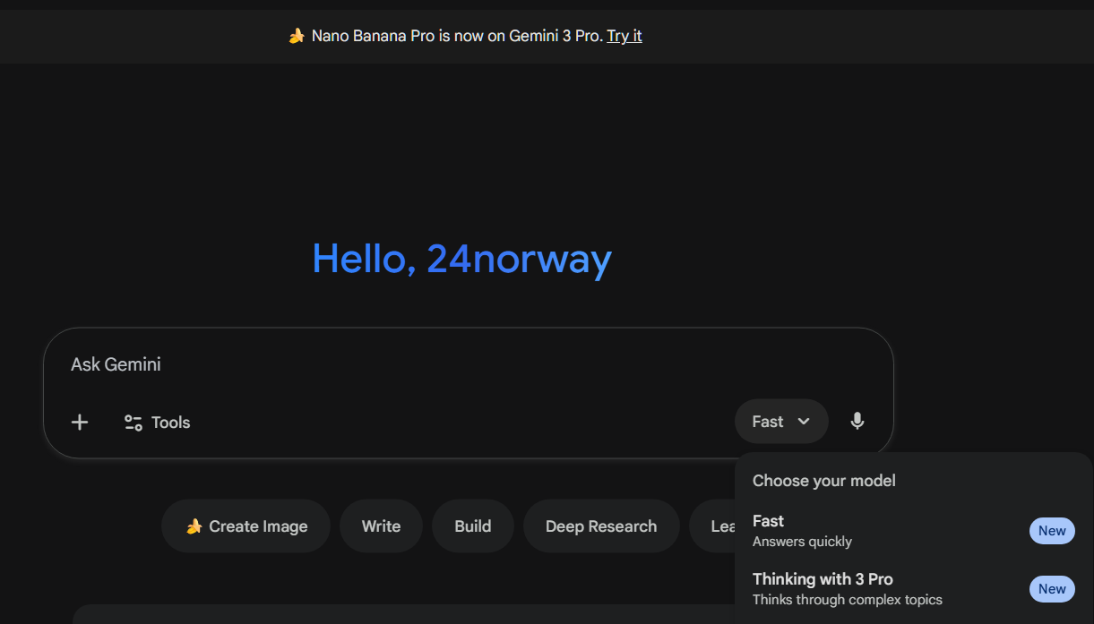Choose the Fast model option

[913, 530]
